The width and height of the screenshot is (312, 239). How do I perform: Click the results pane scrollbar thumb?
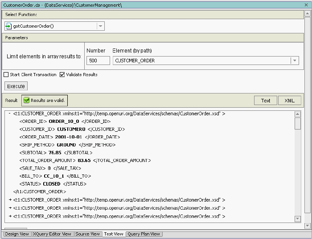pos(298,123)
